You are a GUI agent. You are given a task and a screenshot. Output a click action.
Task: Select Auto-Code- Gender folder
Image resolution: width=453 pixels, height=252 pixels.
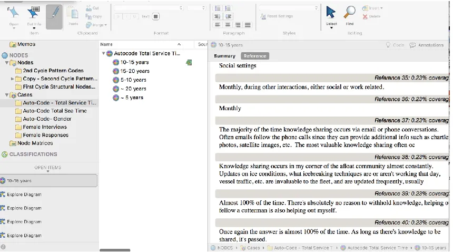coord(43,119)
